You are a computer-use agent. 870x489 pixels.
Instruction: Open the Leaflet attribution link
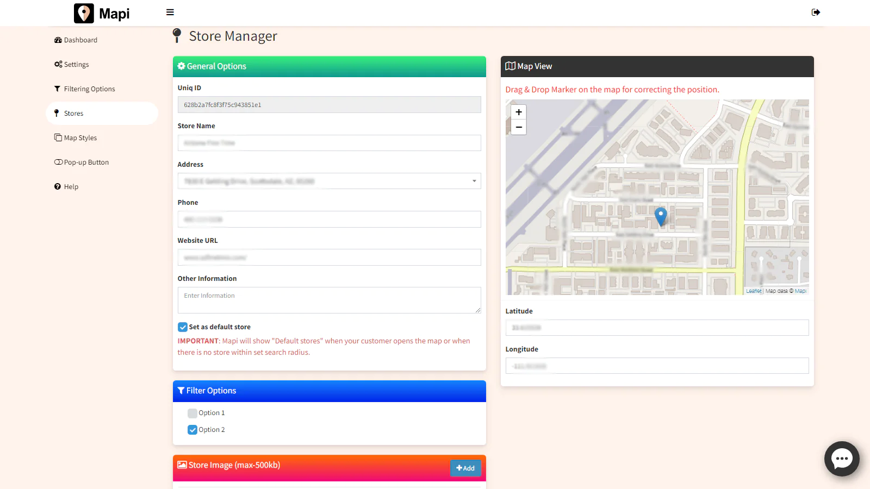[754, 291]
